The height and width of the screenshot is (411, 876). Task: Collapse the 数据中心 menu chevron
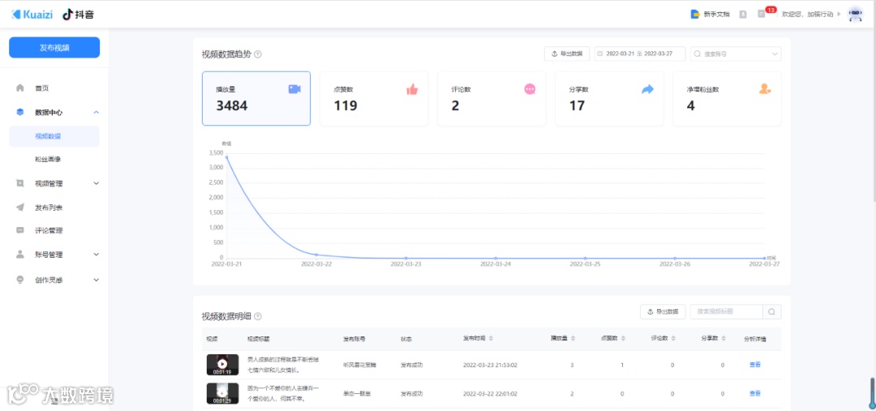(x=96, y=112)
